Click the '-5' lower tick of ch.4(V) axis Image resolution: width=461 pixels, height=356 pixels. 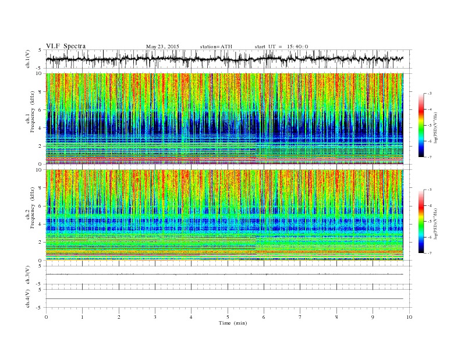39,308
